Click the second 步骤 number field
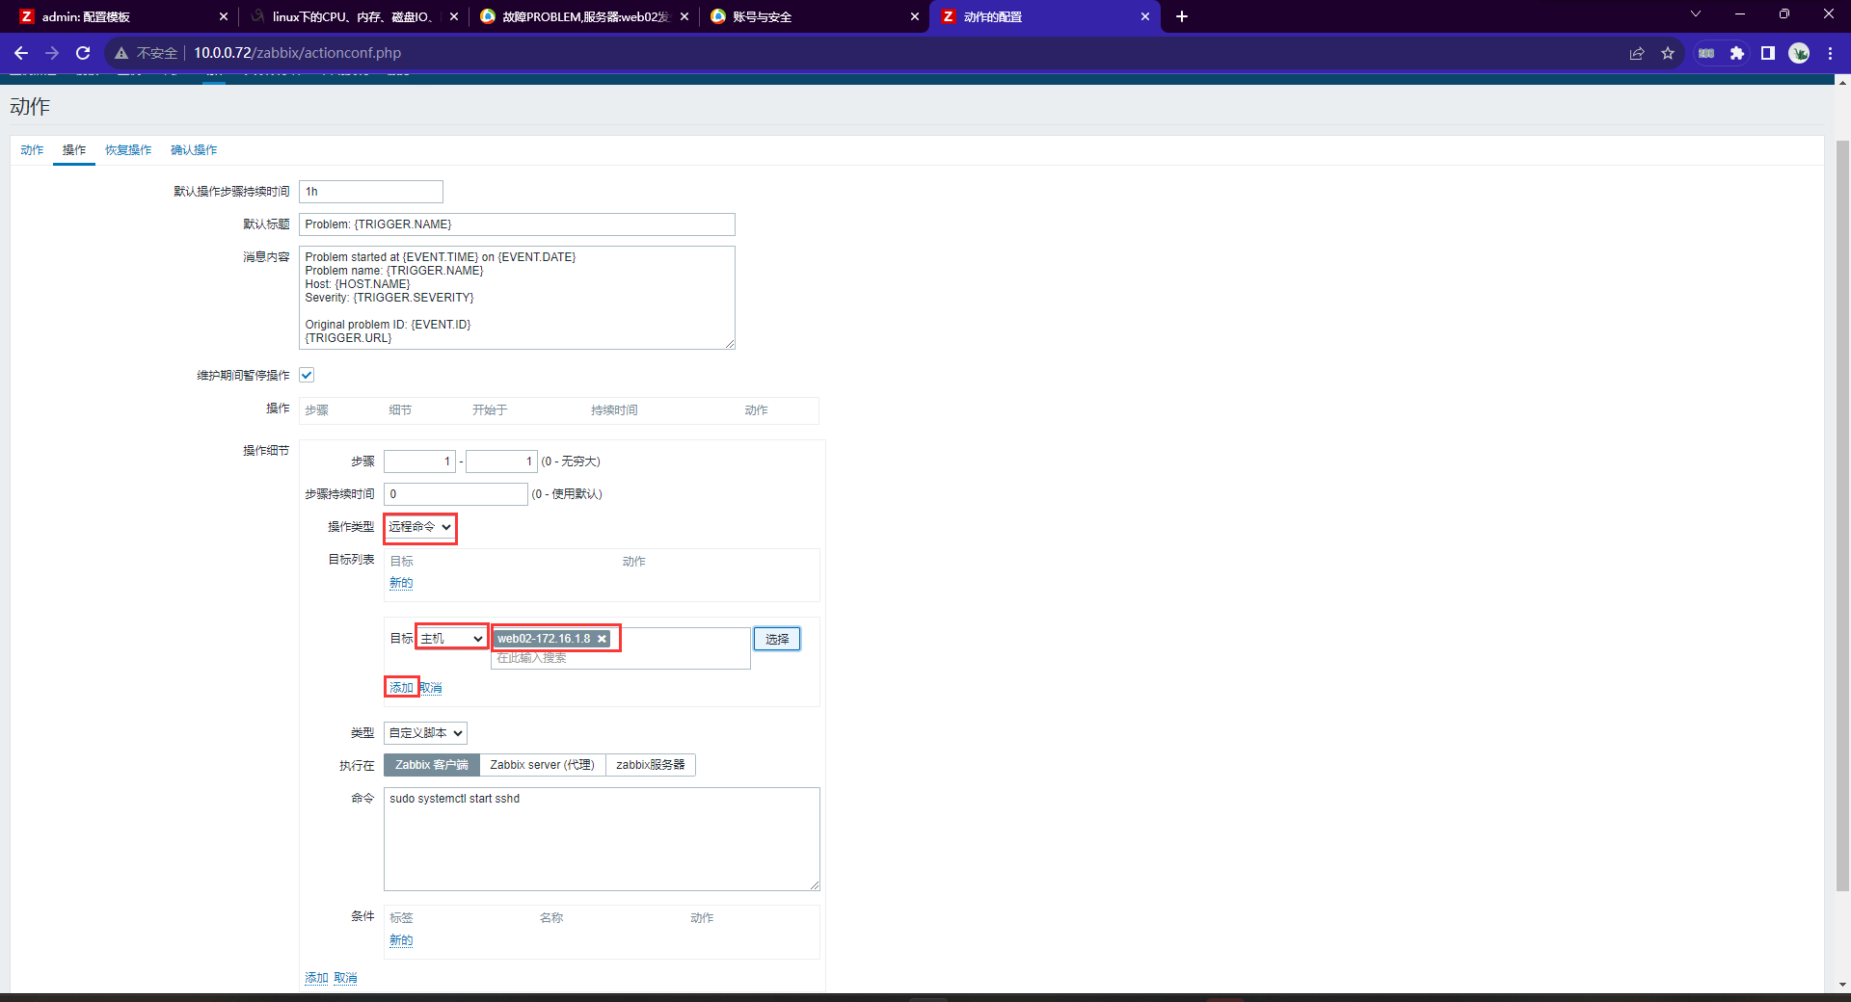The image size is (1851, 1002). 501,461
